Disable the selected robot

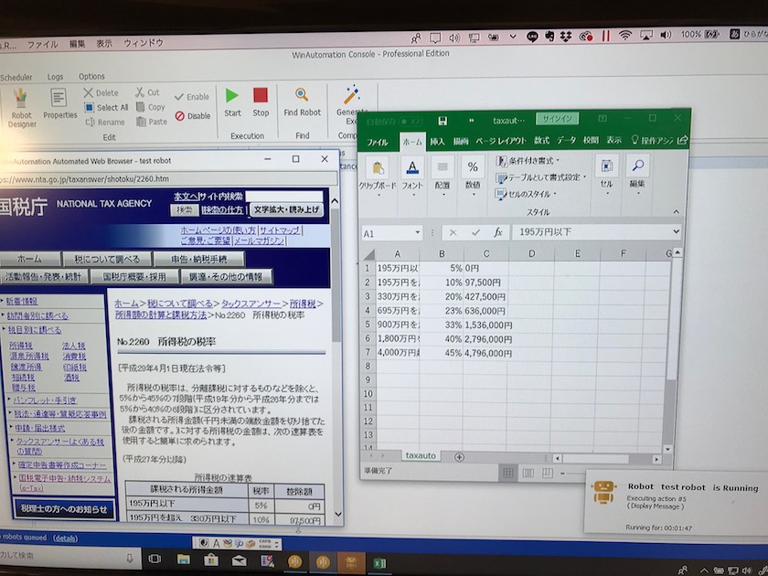click(193, 116)
